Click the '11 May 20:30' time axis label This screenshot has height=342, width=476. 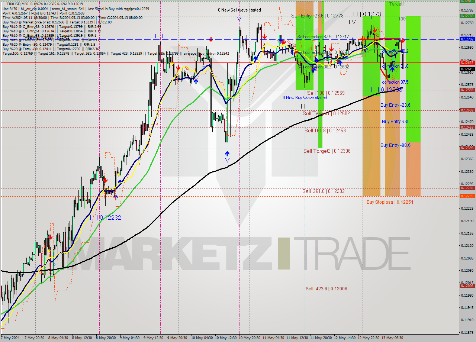click(x=320, y=338)
